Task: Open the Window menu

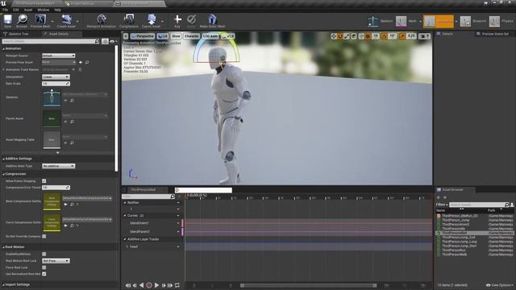Action: [43, 10]
